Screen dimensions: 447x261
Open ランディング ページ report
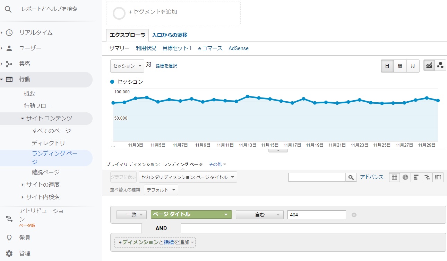click(54, 158)
